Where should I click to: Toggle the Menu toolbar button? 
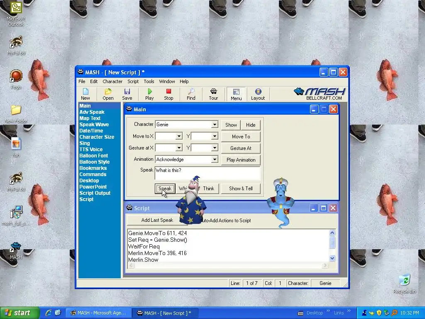[236, 94]
